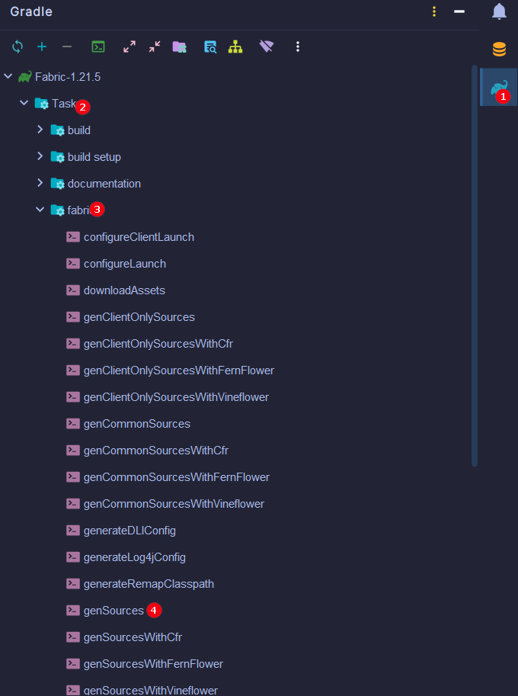Select the documentation folder row
Screen dimensions: 518x696
(237, 183)
